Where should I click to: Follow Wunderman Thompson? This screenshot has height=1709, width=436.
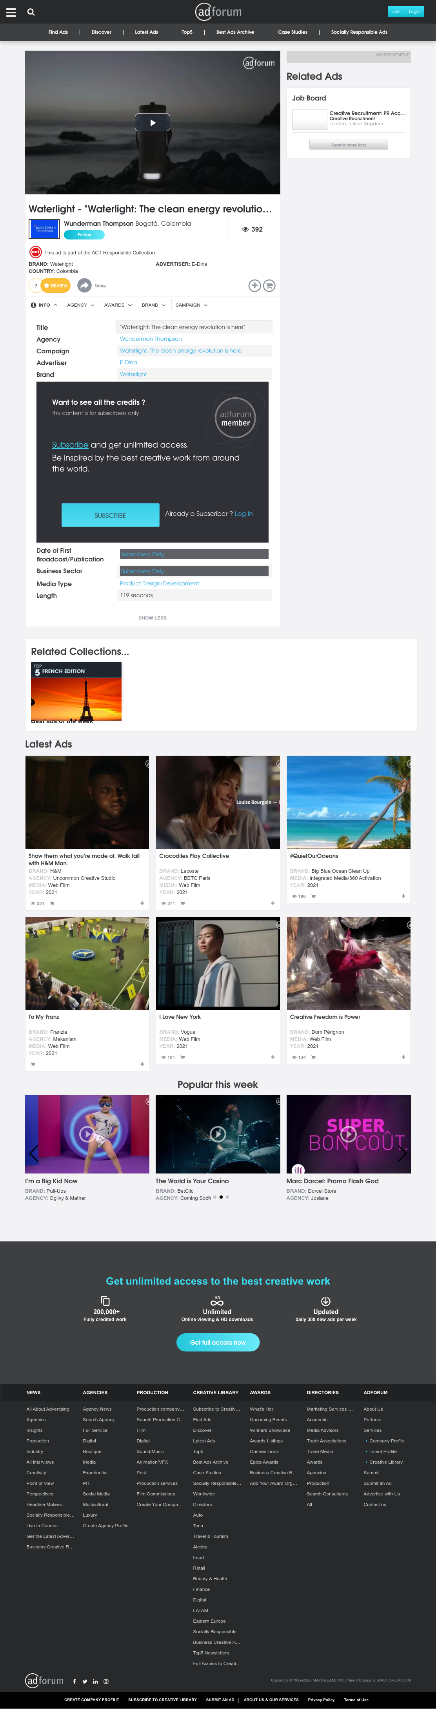84,235
